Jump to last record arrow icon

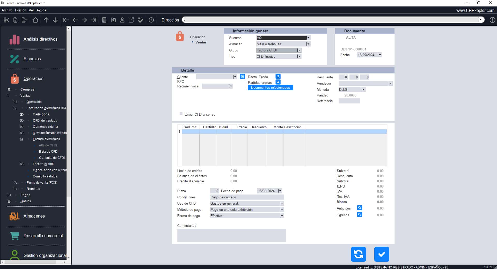[x=93, y=20]
